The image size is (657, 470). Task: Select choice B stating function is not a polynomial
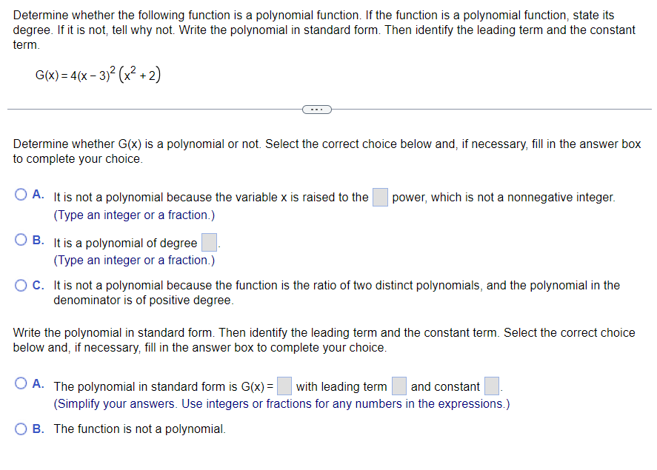click(x=20, y=429)
